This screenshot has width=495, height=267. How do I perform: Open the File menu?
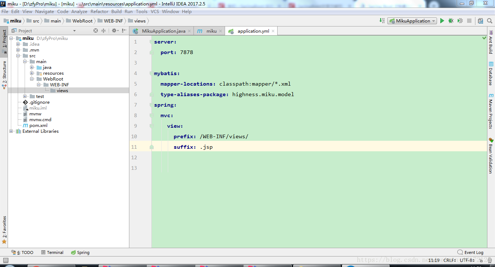[x=5, y=11]
